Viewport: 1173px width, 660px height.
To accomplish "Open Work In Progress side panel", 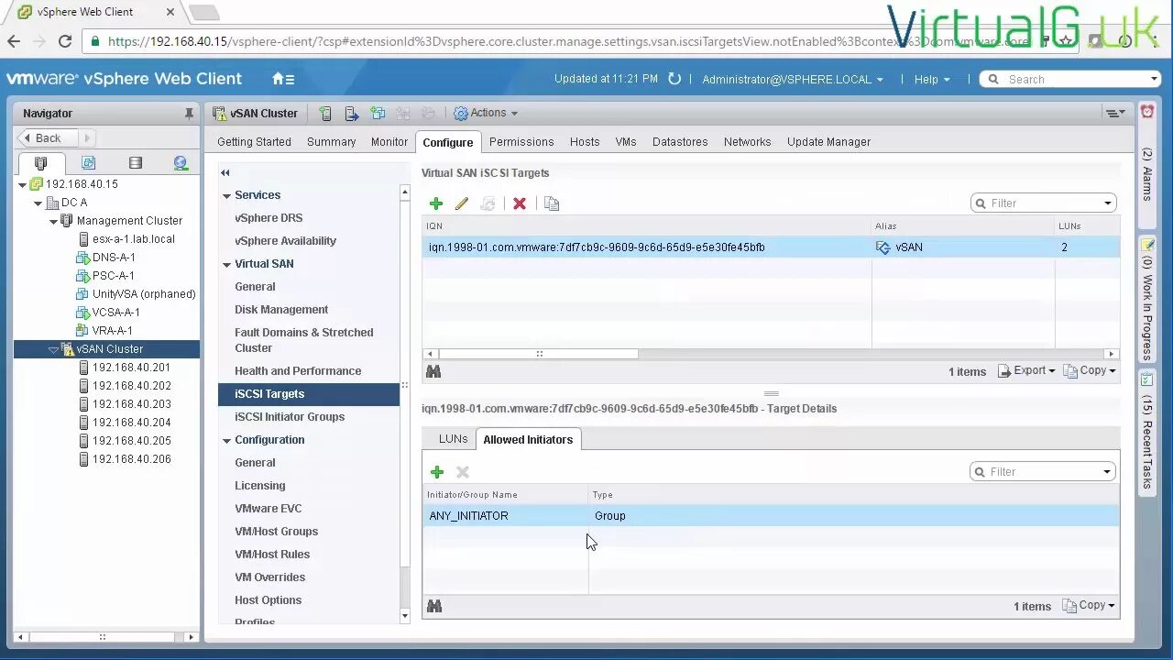I will [x=1146, y=298].
